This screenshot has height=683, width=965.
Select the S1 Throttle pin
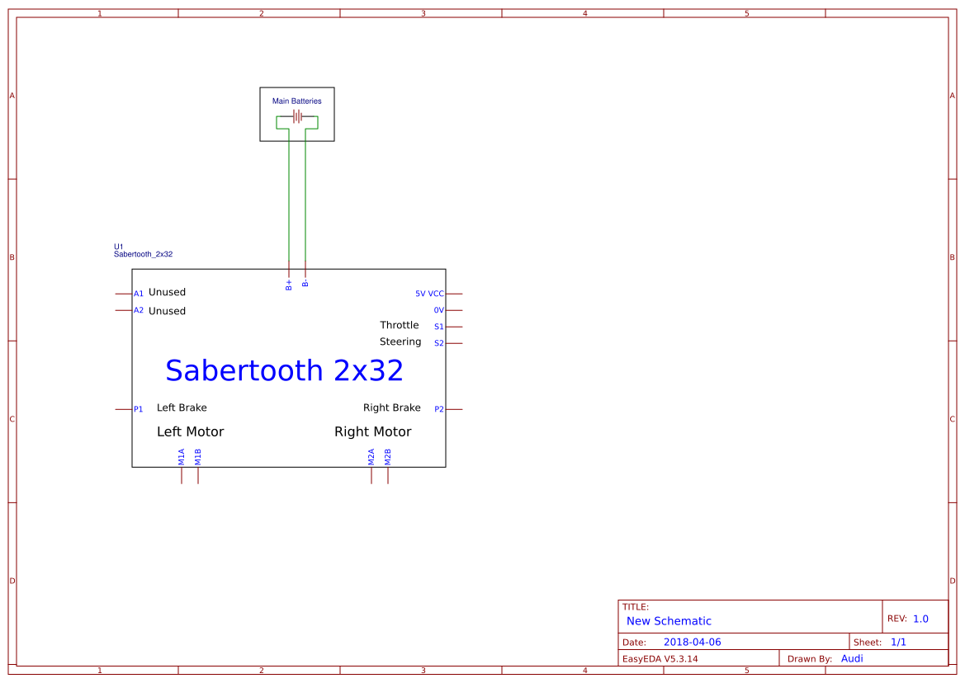point(438,327)
